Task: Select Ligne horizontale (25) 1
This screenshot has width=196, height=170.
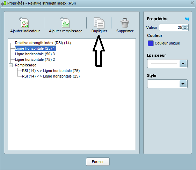Action: (35, 48)
